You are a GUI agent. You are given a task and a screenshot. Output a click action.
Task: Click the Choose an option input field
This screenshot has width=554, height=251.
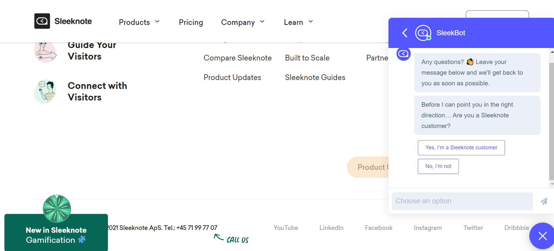pyautogui.click(x=462, y=201)
